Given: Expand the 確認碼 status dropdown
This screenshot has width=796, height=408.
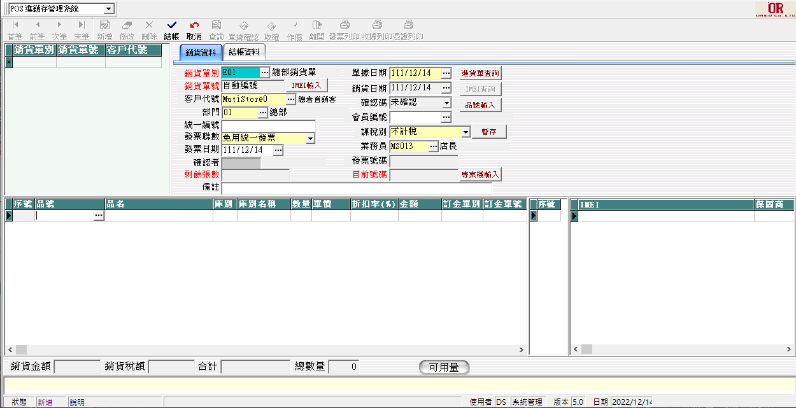Looking at the screenshot, I should [446, 103].
